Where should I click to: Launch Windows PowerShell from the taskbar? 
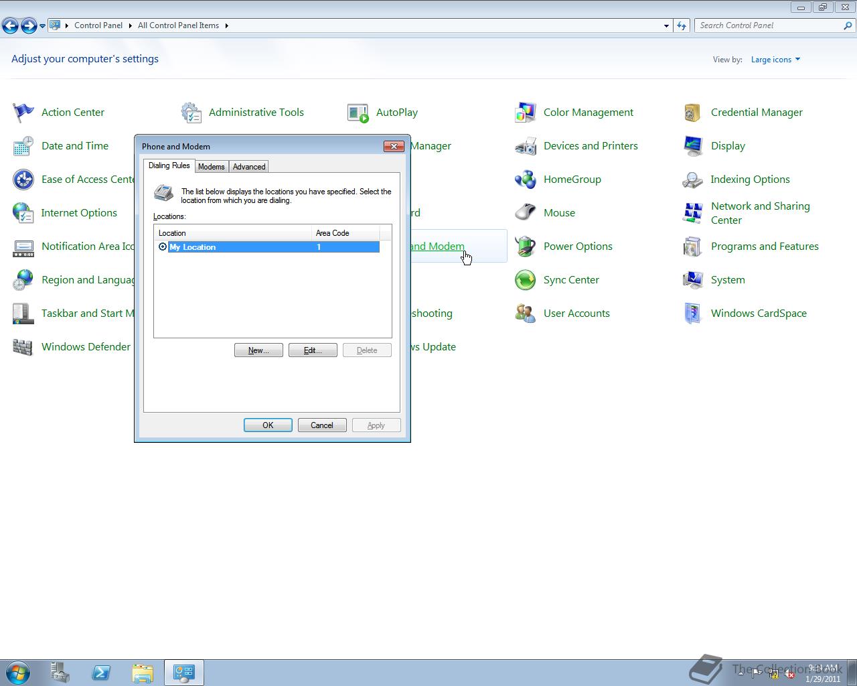(x=101, y=673)
